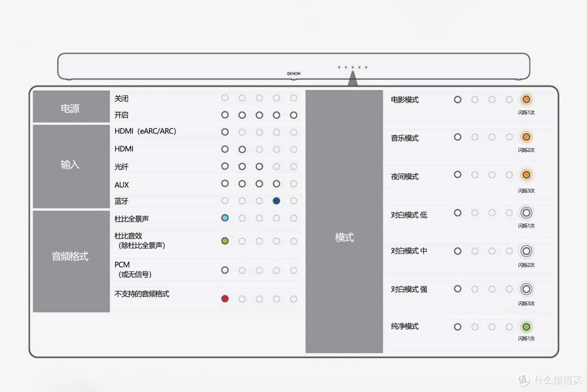This screenshot has height=392, width=587.
Task: Click the 杜比音效 (除杜比全景声) label
Action: tap(140, 241)
